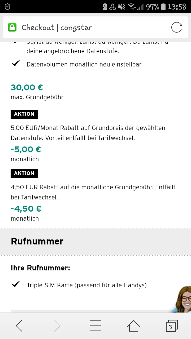Reload the checkout page
This screenshot has height=339, width=191.
pyautogui.click(x=176, y=27)
